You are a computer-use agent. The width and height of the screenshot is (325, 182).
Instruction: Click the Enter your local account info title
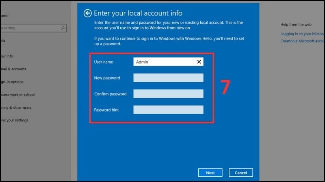click(138, 13)
